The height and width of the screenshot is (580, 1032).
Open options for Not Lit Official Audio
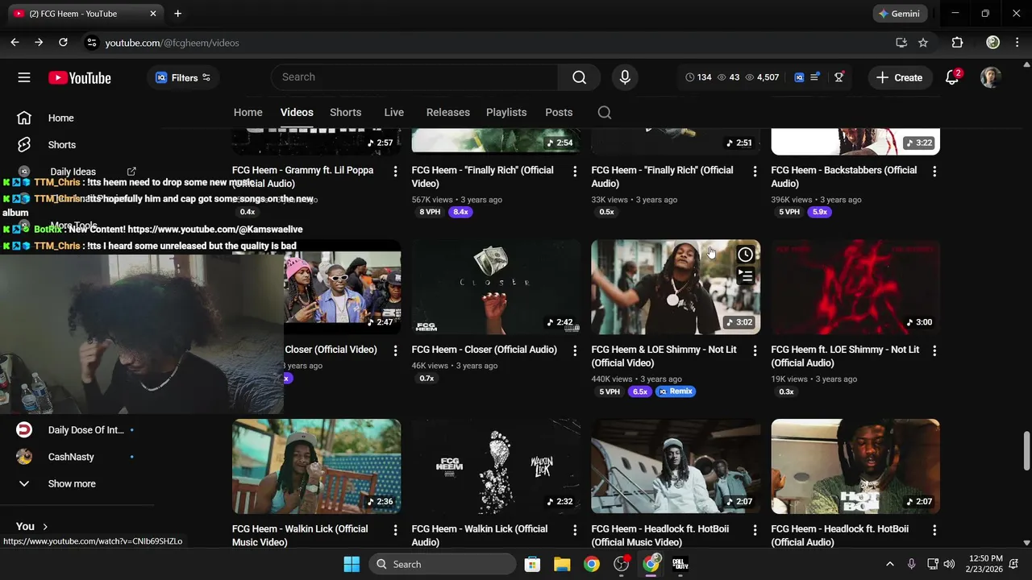[934, 350]
